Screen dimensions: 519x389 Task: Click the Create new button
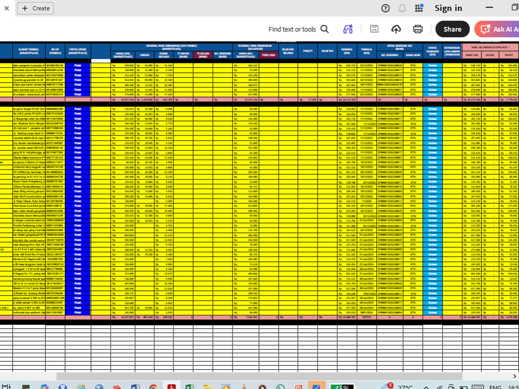pyautogui.click(x=35, y=8)
